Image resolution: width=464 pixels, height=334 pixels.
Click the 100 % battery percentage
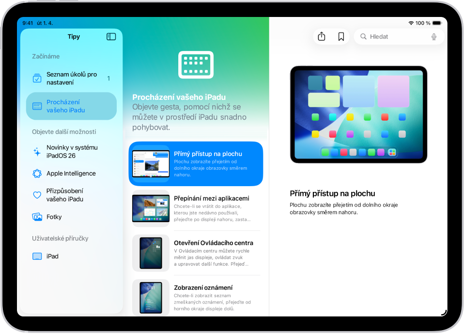(x=422, y=23)
